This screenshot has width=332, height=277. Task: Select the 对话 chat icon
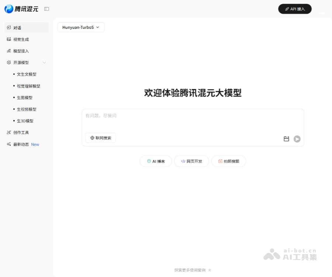(8, 27)
